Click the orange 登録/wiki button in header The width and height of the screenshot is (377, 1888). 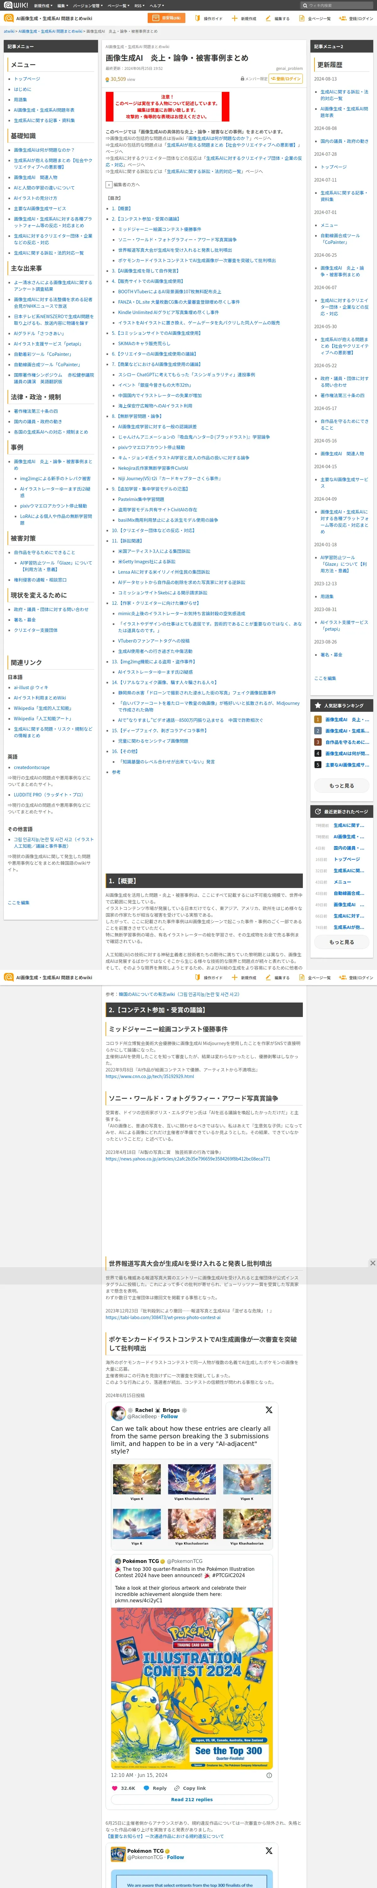click(166, 18)
